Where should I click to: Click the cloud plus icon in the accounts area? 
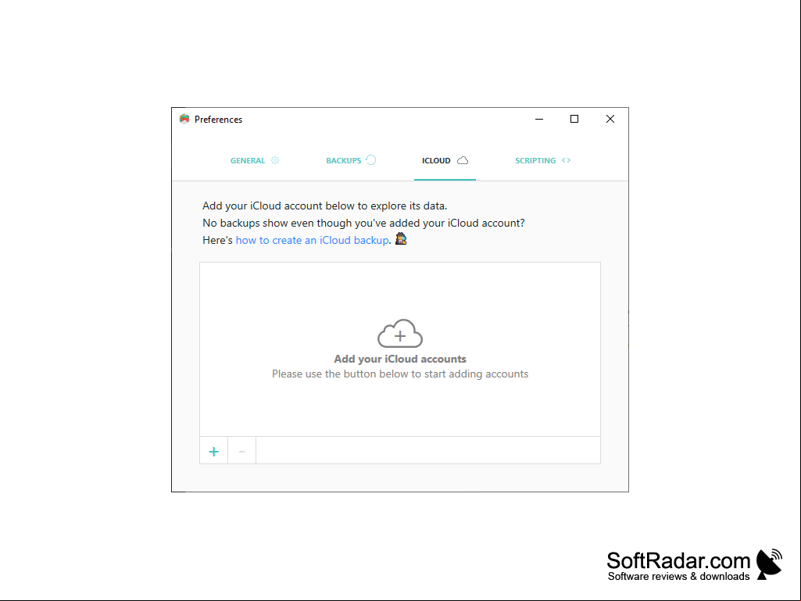[400, 333]
